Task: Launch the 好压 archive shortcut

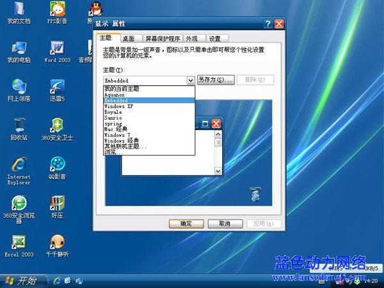Action: tap(57, 207)
